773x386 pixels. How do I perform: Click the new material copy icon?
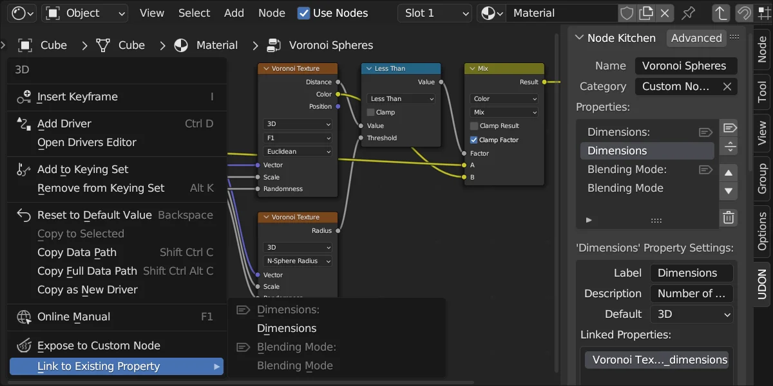[x=645, y=13]
